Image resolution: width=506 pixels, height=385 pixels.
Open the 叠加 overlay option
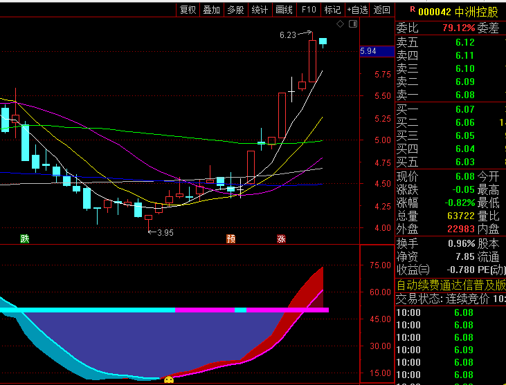coord(211,10)
